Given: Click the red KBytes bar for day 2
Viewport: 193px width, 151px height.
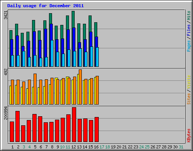Looking at the screenshot, I should [x=17, y=126].
